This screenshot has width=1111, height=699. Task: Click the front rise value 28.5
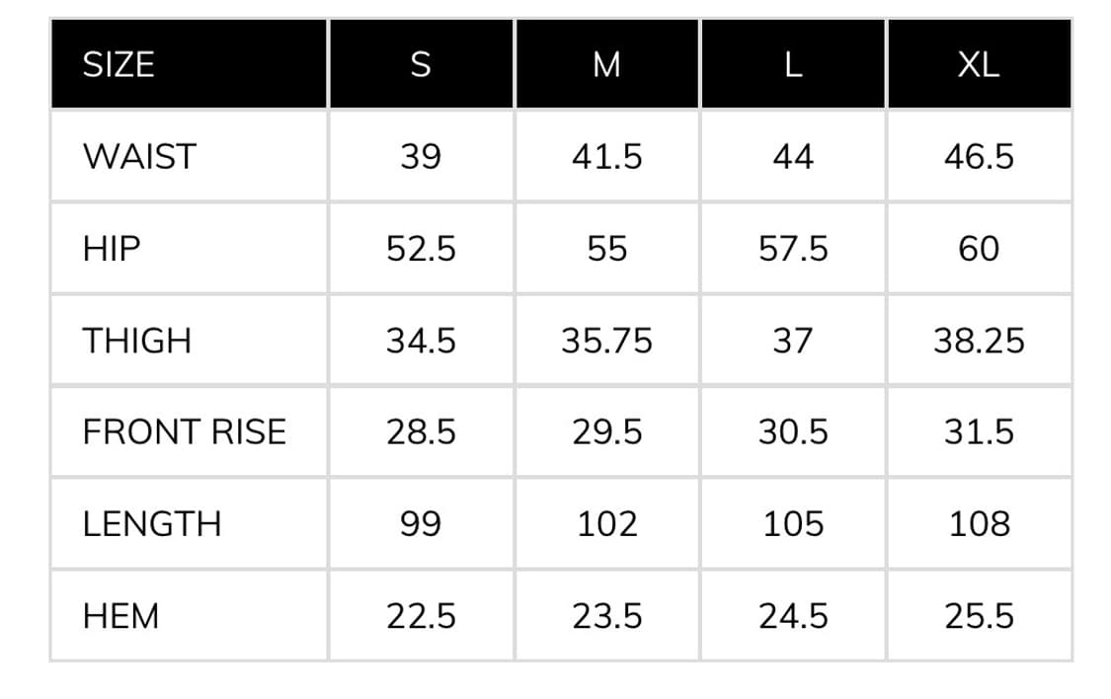coord(421,432)
